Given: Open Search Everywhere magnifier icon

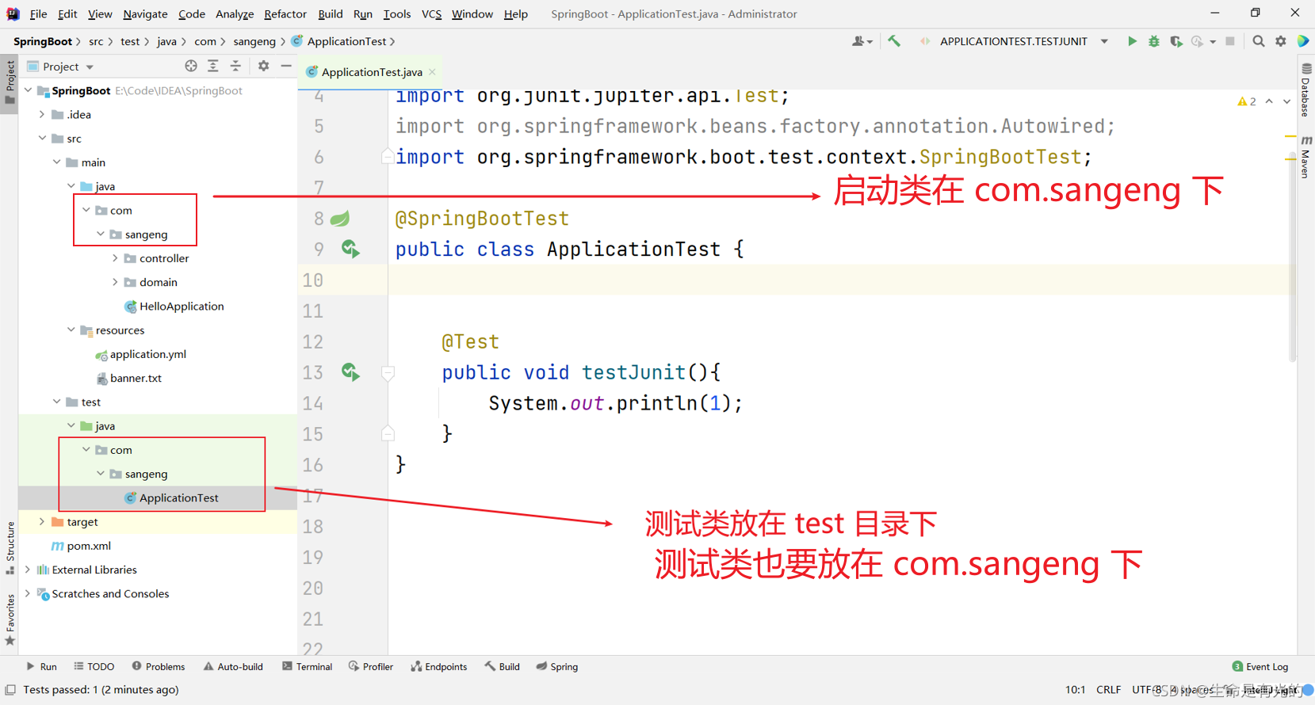Looking at the screenshot, I should tap(1259, 41).
